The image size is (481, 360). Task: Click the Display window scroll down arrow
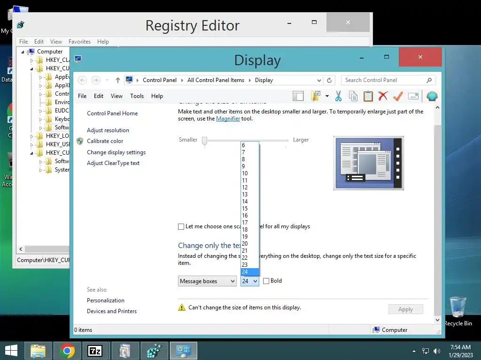click(x=438, y=320)
